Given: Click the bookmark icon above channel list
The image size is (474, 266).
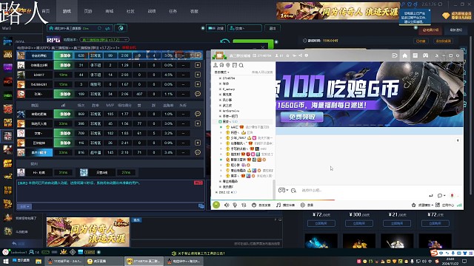Looking at the screenshot, I should click(235, 65).
